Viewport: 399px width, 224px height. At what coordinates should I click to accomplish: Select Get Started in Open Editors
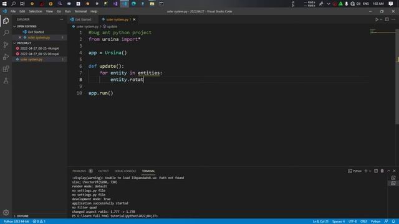pyautogui.click(x=36, y=32)
